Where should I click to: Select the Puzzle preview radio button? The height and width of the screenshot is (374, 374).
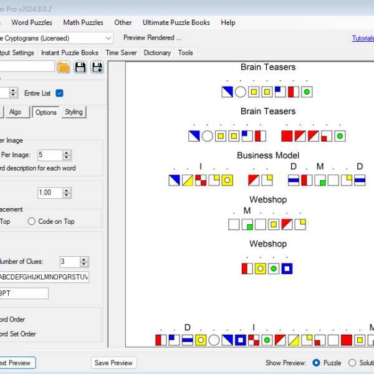click(316, 363)
